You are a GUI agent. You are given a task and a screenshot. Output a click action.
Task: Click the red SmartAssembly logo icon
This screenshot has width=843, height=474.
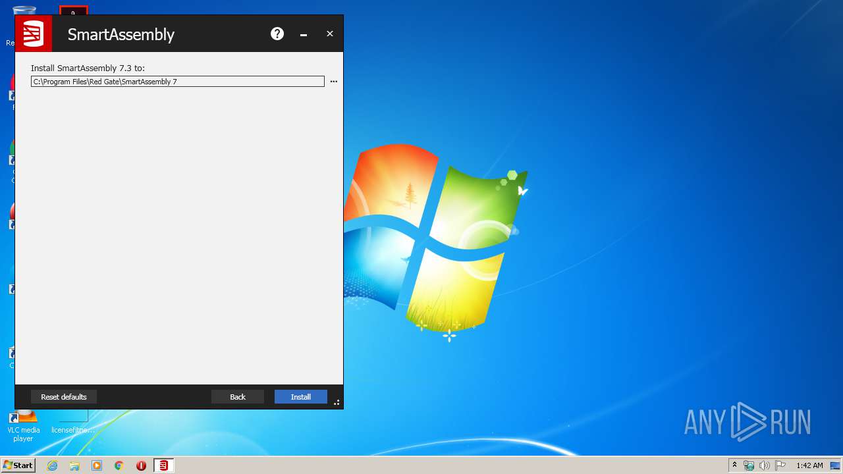click(x=34, y=34)
